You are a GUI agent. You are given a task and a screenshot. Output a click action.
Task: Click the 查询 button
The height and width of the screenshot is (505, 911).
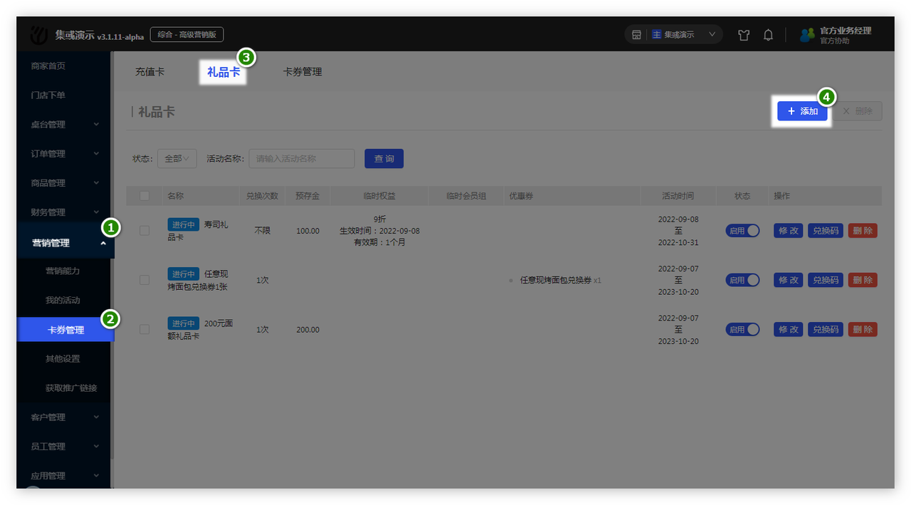coord(384,158)
